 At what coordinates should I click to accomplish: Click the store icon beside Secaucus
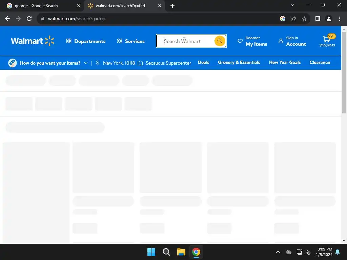pos(140,63)
